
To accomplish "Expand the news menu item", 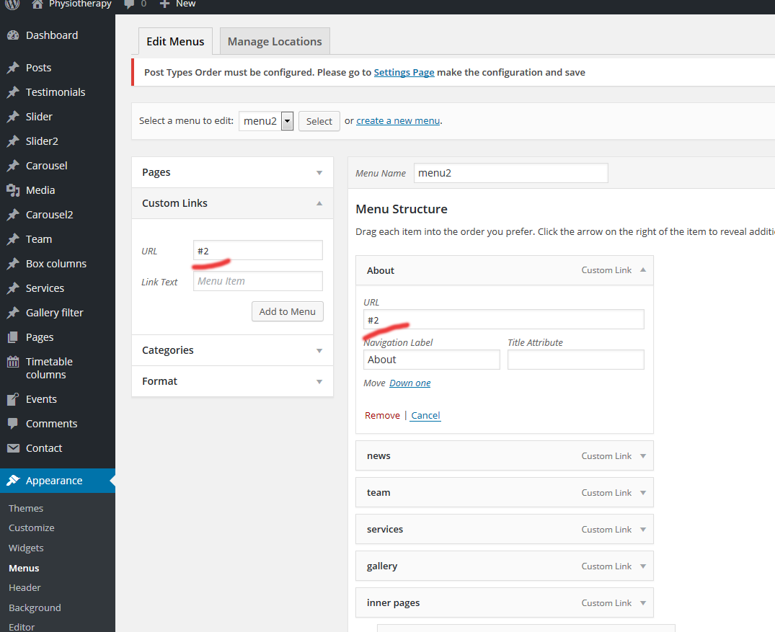I will (643, 456).
